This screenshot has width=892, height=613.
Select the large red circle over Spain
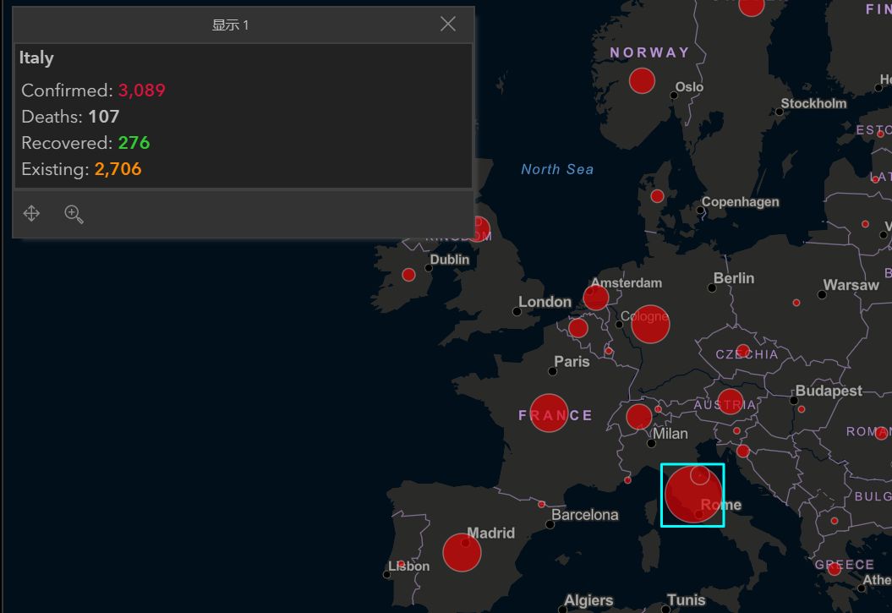pos(462,553)
